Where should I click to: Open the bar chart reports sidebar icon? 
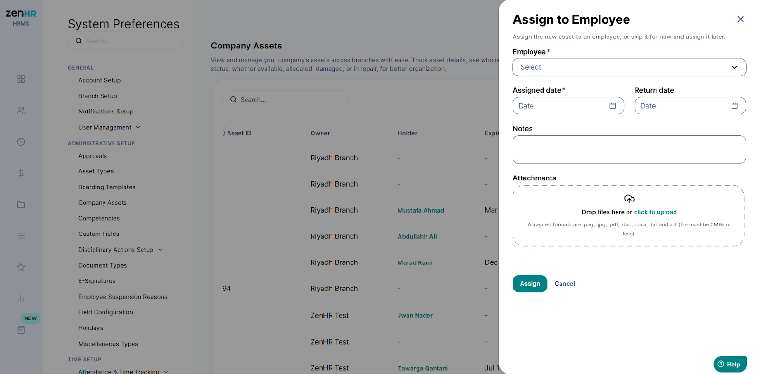pyautogui.click(x=21, y=299)
